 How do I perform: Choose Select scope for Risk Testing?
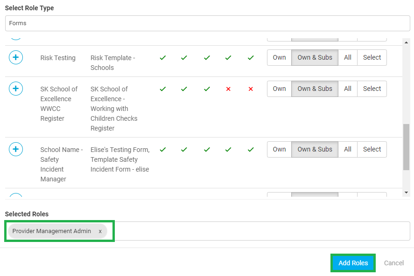point(372,57)
